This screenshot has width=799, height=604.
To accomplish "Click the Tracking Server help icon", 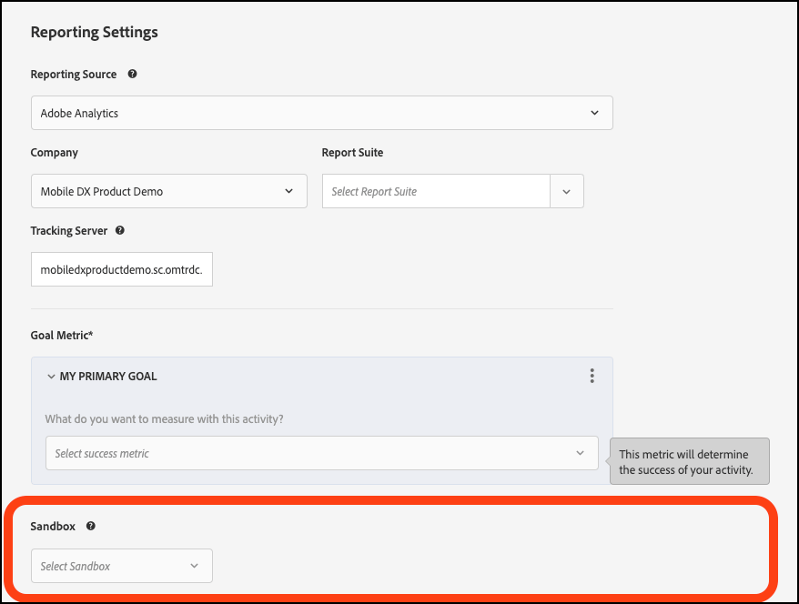I will coord(119,230).
